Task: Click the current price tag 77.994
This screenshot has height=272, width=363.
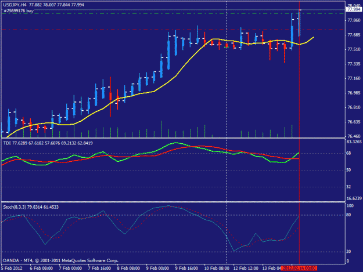Action: pyautogui.click(x=354, y=9)
